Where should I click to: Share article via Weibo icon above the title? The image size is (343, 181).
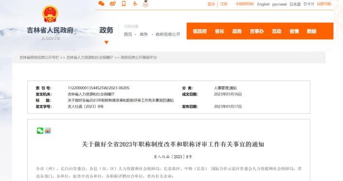click(48, 131)
